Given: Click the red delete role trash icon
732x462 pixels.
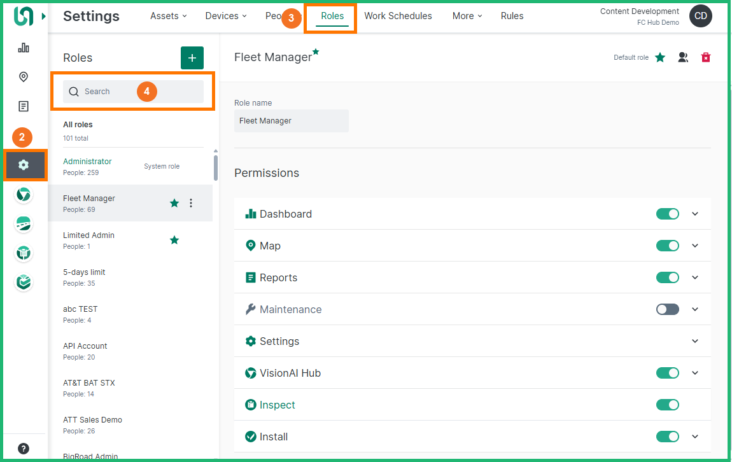Looking at the screenshot, I should (x=705, y=57).
